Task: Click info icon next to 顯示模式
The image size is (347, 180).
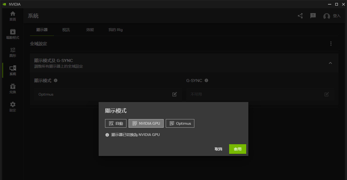Action: [56, 80]
